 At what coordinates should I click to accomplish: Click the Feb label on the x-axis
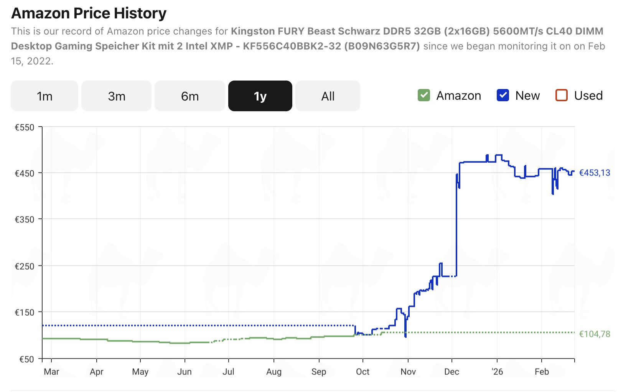[x=542, y=372]
